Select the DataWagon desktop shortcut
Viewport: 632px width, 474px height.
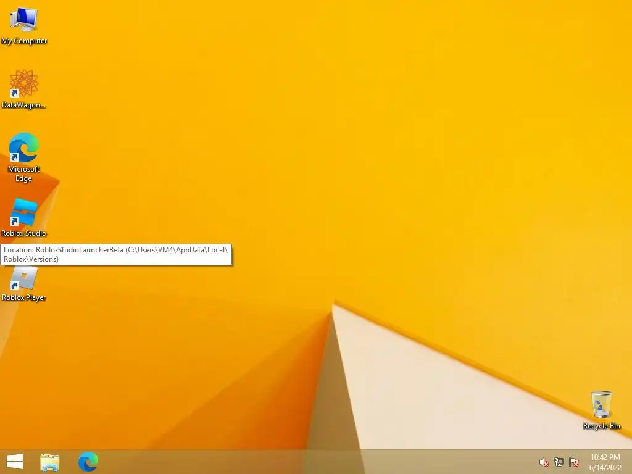[x=24, y=89]
